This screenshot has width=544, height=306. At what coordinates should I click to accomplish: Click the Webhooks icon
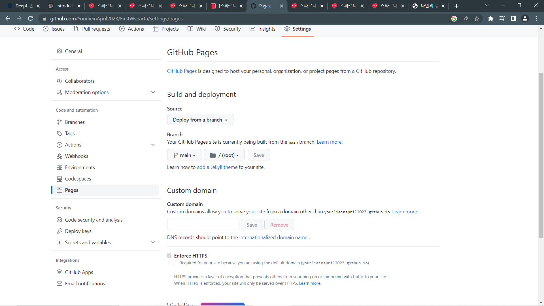[59, 156]
